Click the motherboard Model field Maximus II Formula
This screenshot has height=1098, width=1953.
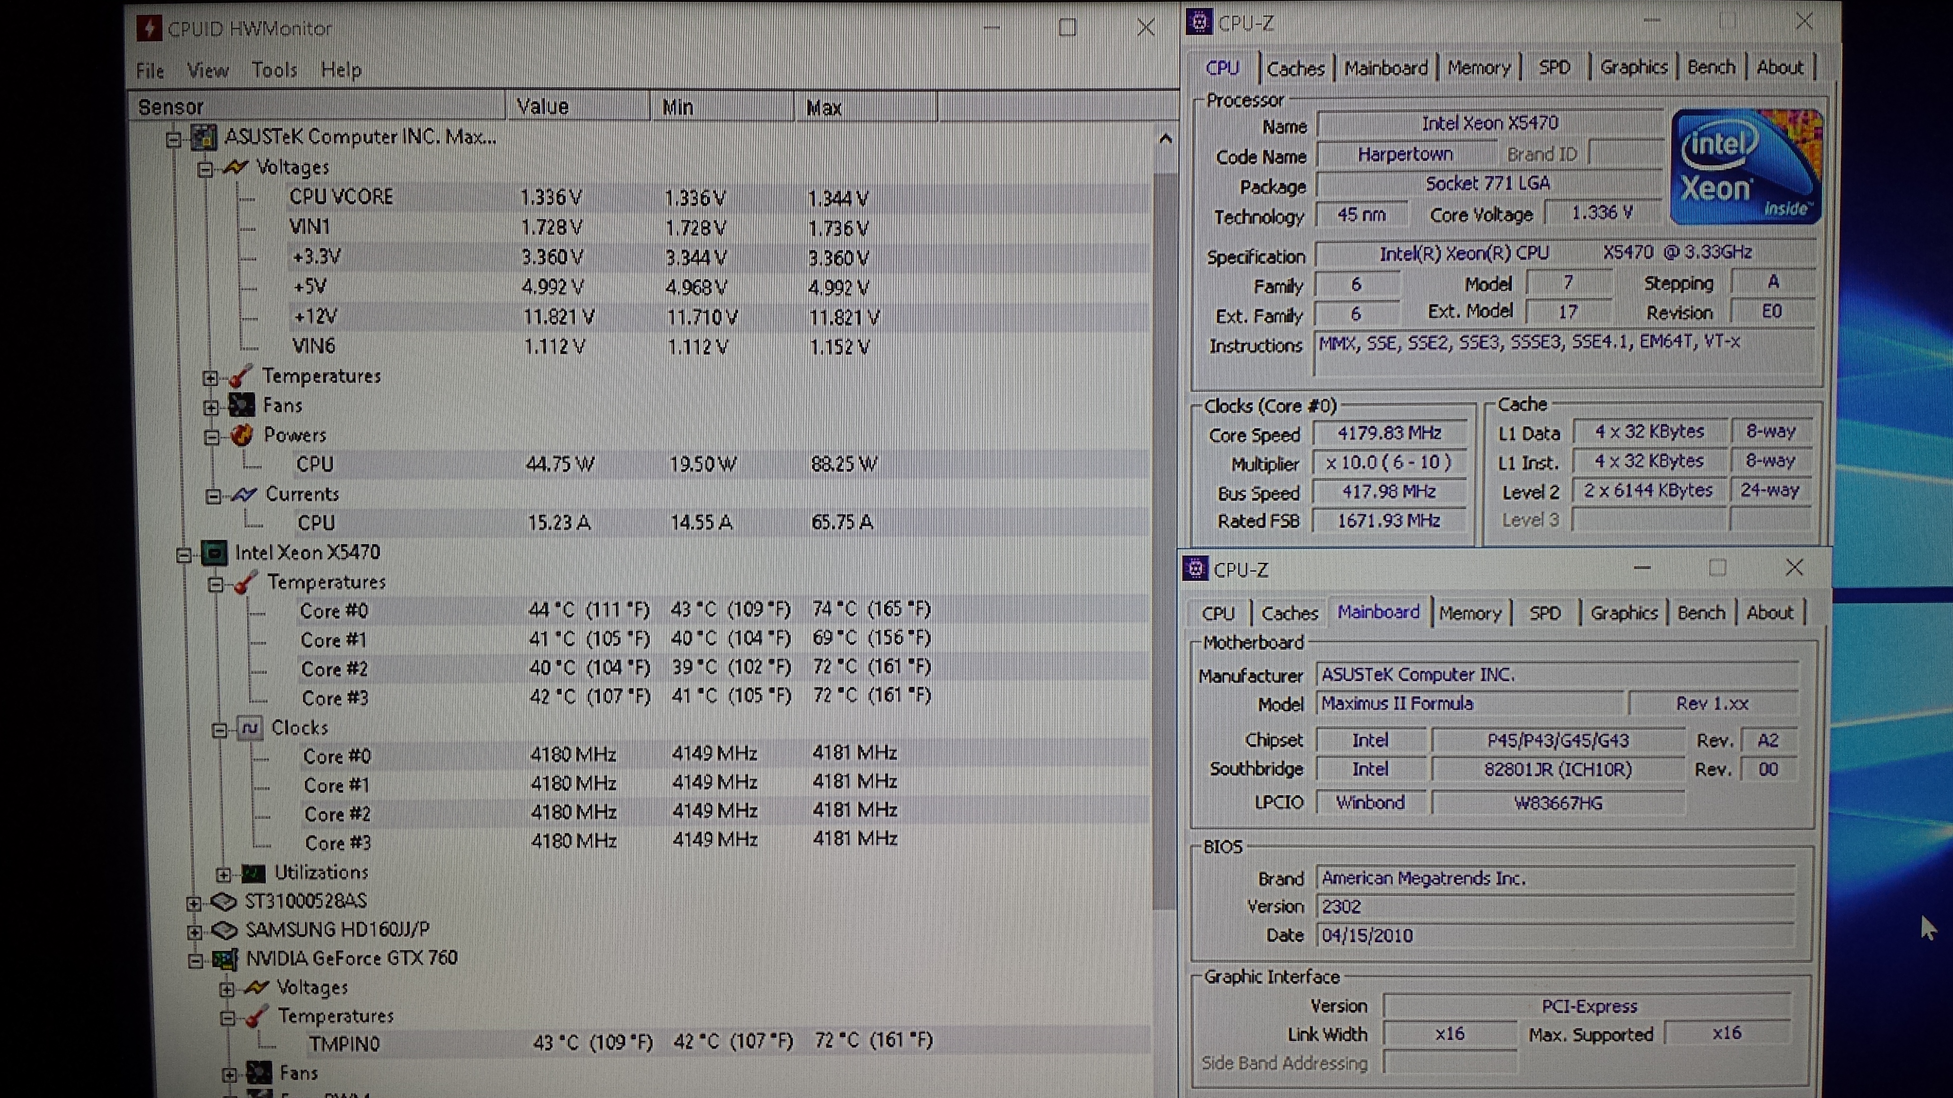coord(1470,703)
